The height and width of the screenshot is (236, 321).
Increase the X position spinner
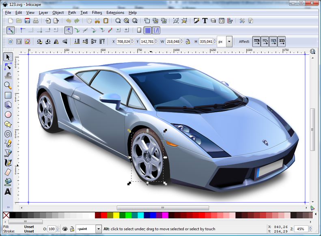[132, 40]
